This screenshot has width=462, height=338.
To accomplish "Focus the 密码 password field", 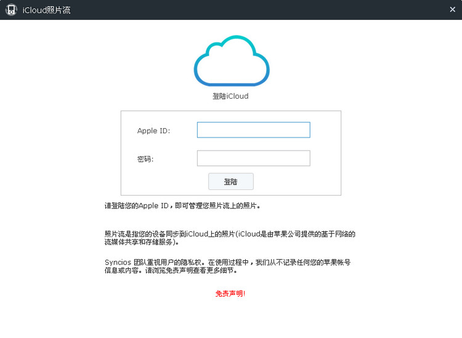I will 253,158.
